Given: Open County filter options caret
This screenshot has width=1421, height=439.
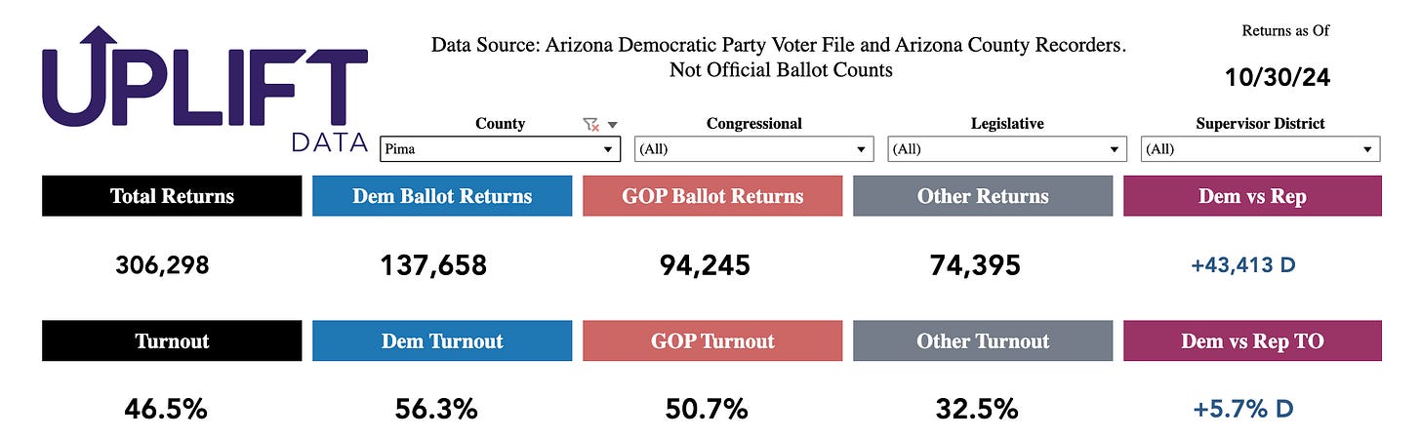Looking at the screenshot, I should click(612, 124).
